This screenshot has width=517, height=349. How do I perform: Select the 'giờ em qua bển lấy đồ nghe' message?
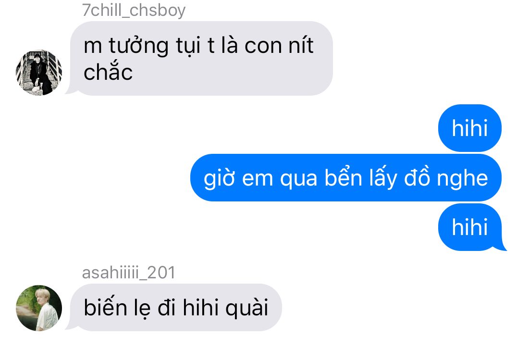(346, 177)
